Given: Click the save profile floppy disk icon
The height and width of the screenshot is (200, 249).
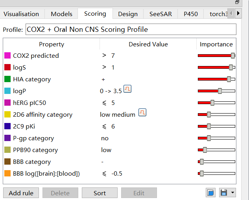Looking at the screenshot, I should click(x=224, y=193).
